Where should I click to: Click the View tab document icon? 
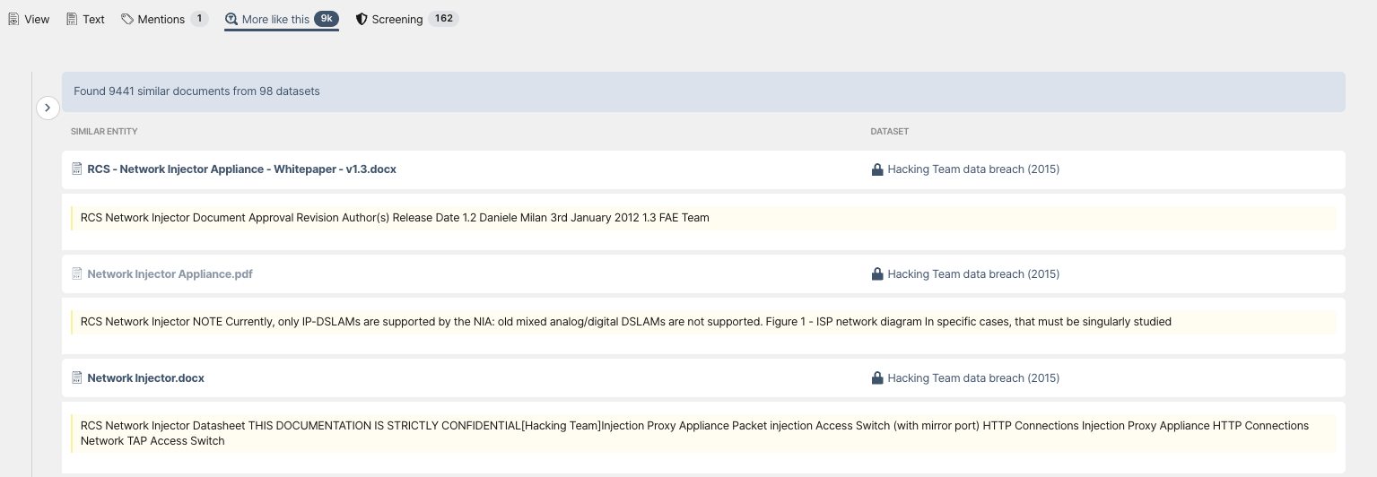(x=13, y=19)
